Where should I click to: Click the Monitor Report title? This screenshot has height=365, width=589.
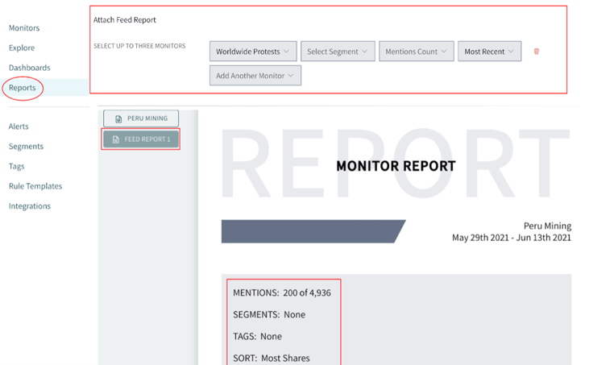[x=396, y=166]
